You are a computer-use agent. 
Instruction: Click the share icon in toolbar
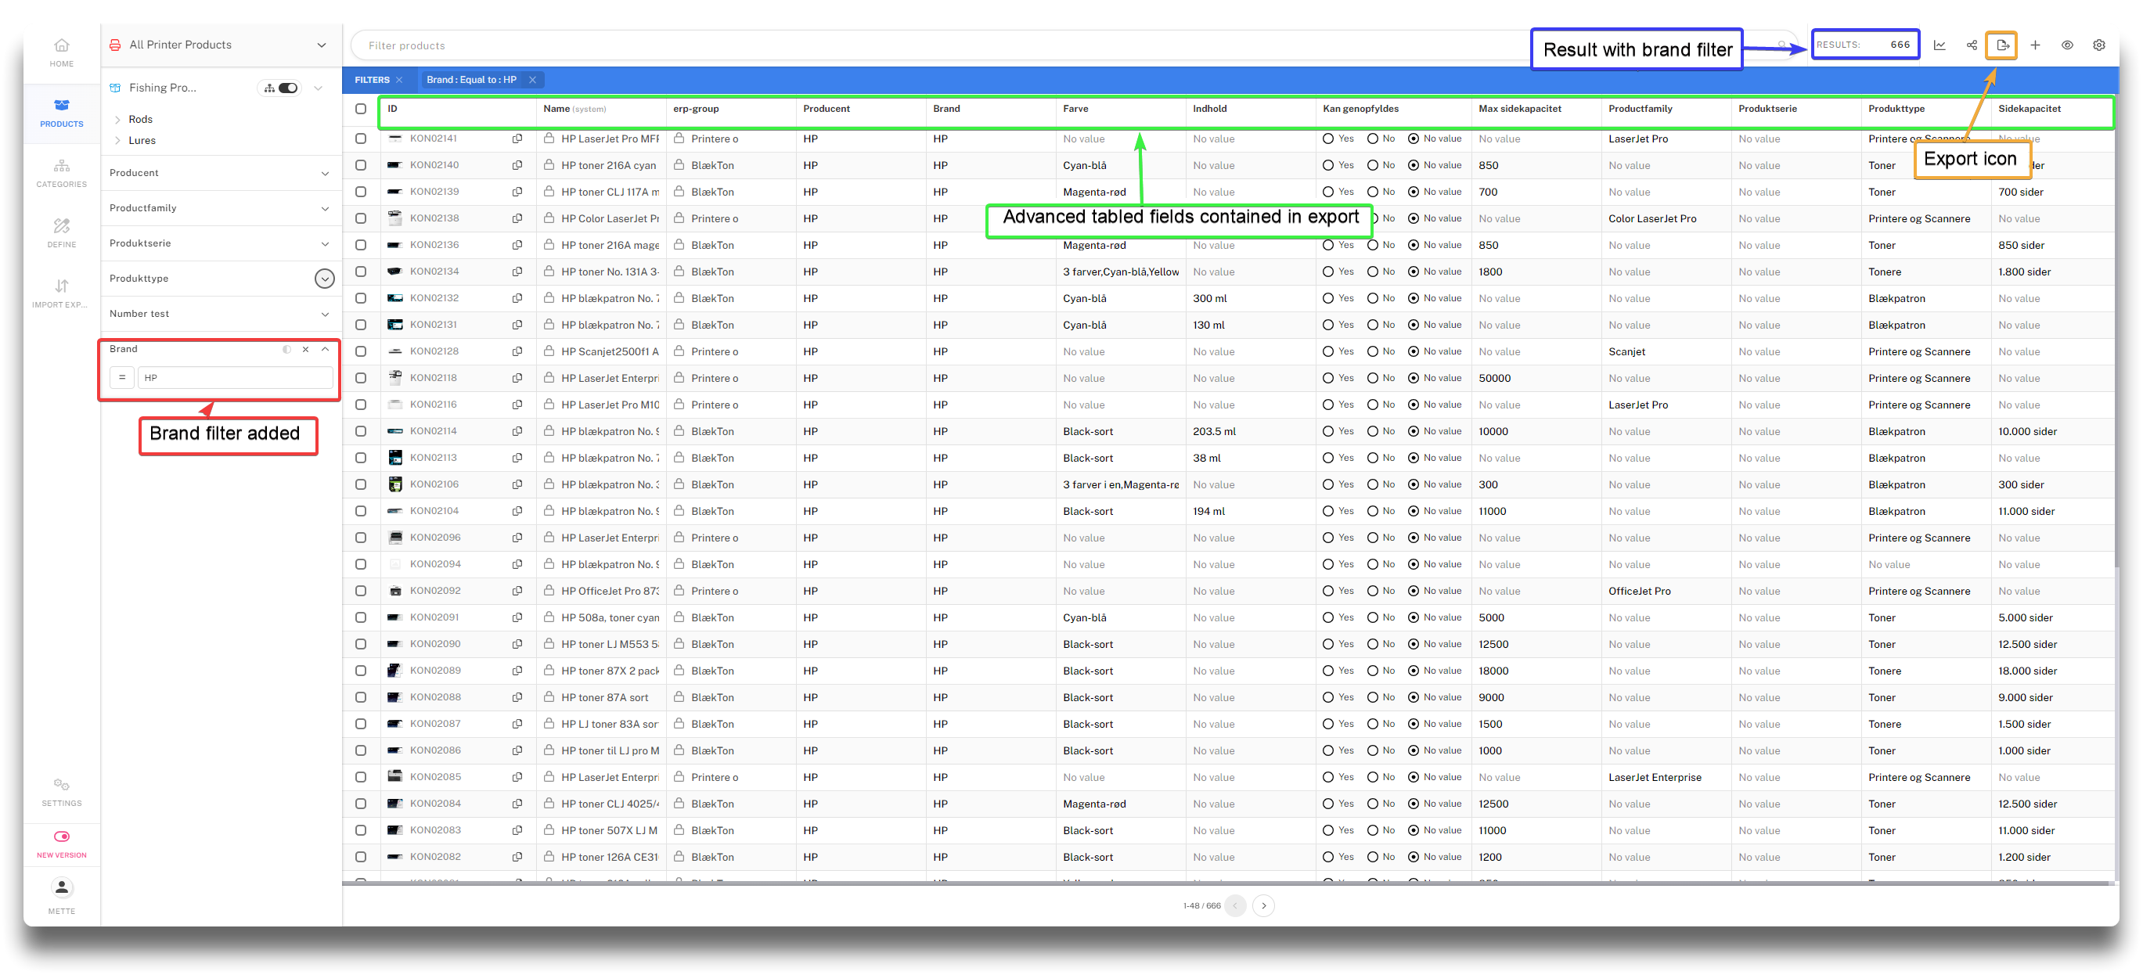tap(1972, 45)
